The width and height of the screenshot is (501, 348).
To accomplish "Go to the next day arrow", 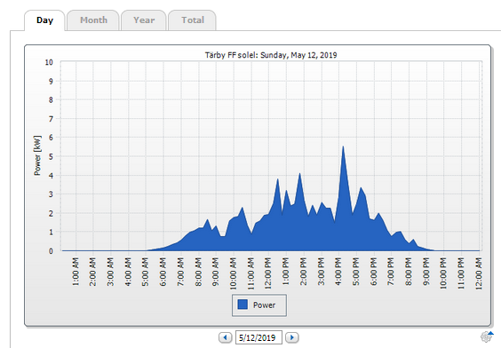I will coord(291,337).
